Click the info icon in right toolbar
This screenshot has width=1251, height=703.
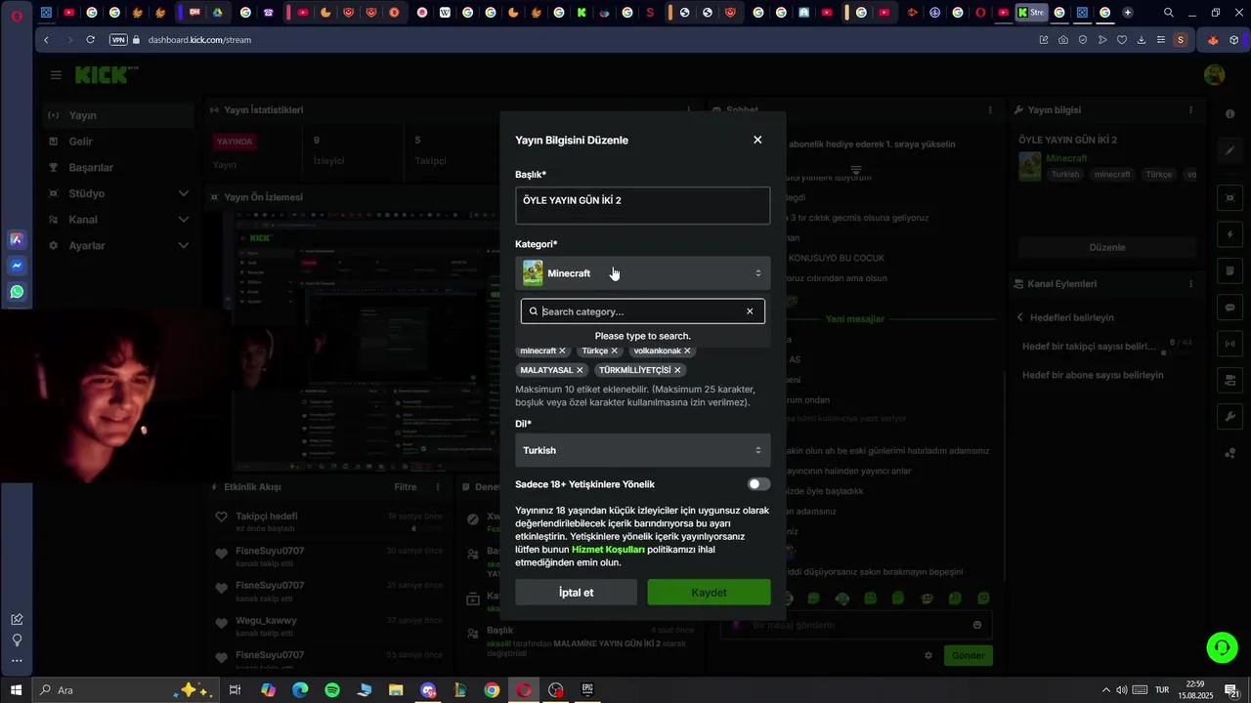tap(1229, 114)
